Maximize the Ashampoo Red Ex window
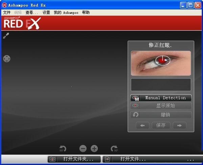This screenshot has width=203, height=165. pyautogui.click(x=190, y=5)
